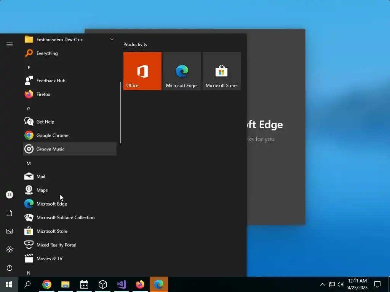The height and width of the screenshot is (292, 390).
Task: Open the Microsoft Store pinned tile
Action: click(x=222, y=71)
